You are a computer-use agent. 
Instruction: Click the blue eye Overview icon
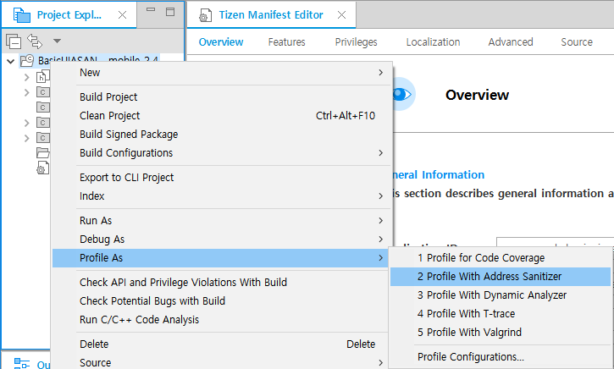click(x=401, y=95)
